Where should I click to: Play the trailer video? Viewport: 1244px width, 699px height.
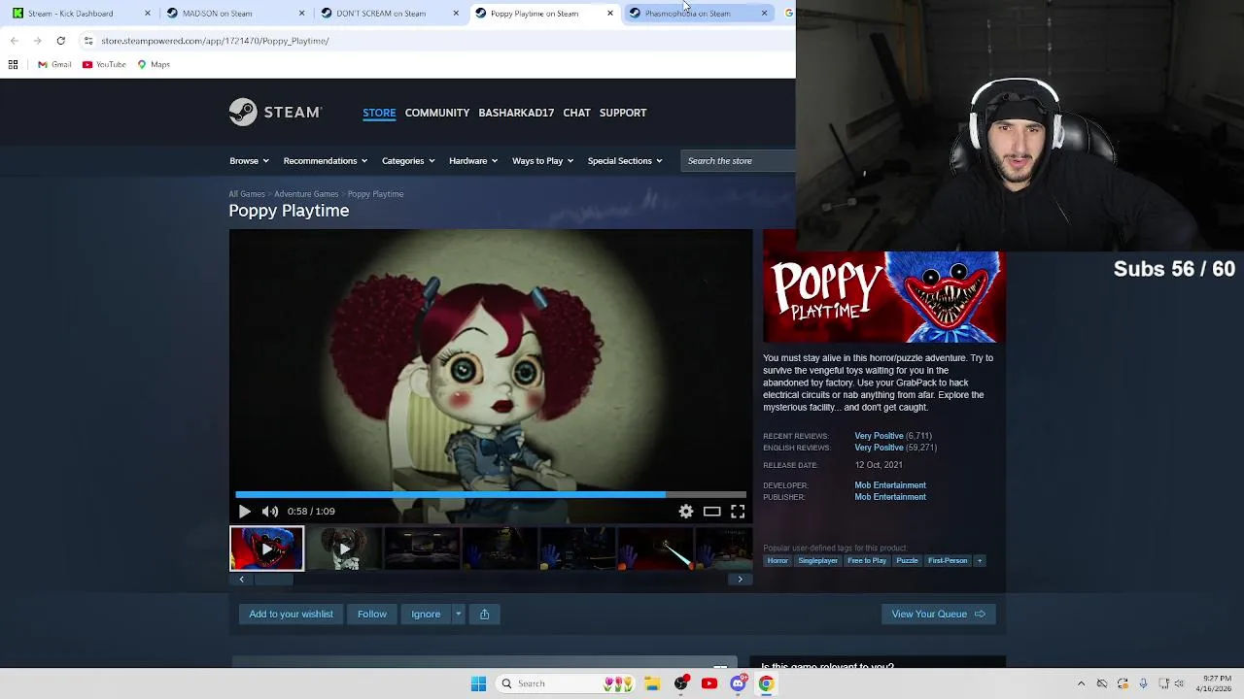pos(244,512)
